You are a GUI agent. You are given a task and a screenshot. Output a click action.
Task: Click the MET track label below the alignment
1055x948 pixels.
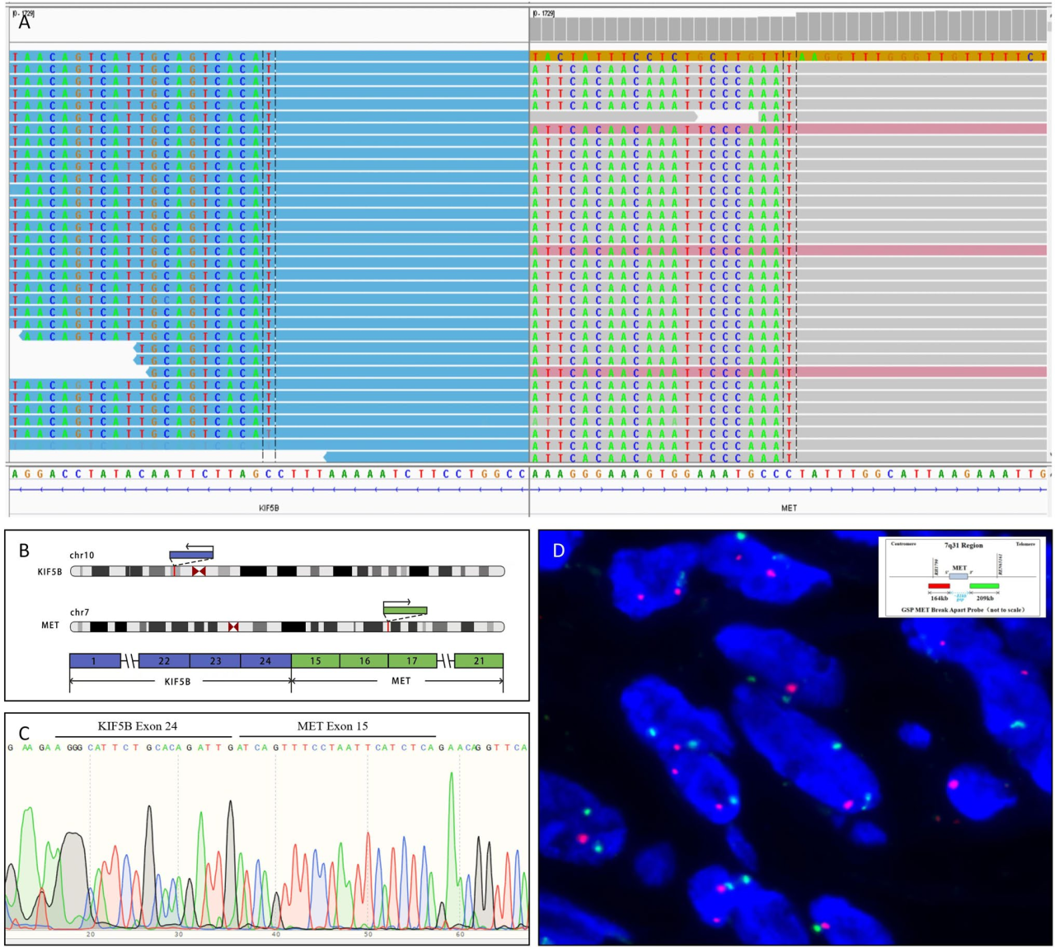[x=789, y=508]
